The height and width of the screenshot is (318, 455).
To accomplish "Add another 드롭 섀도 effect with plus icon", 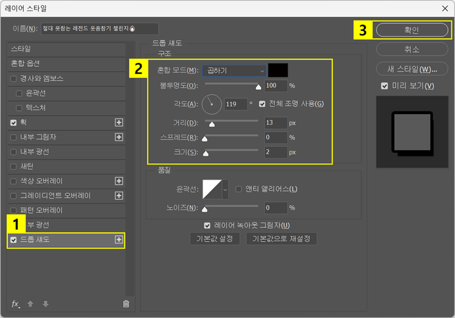I will tap(119, 240).
